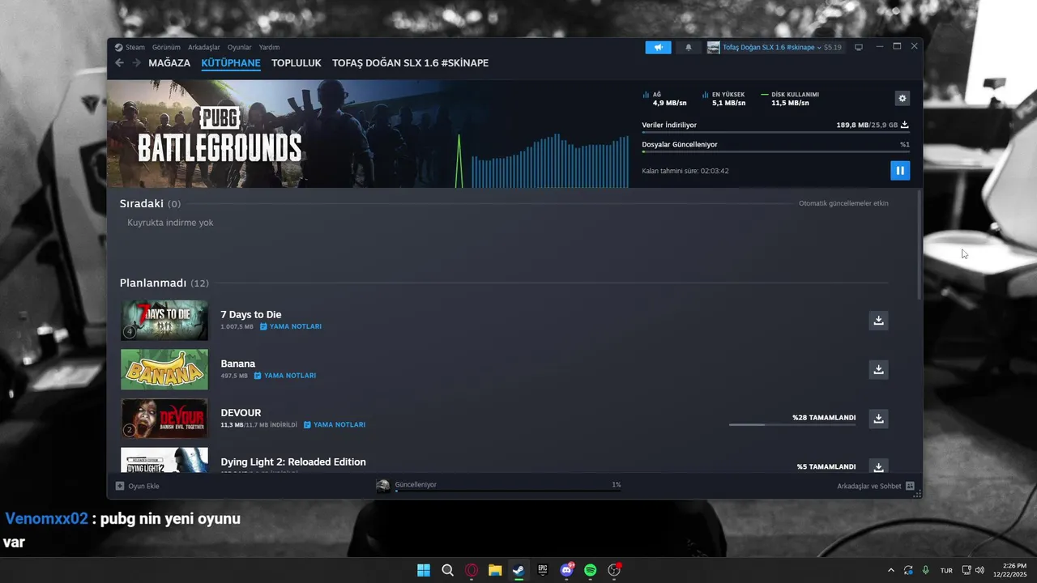1037x583 pixels.
Task: Click the download icon next to Banana
Action: point(878,369)
